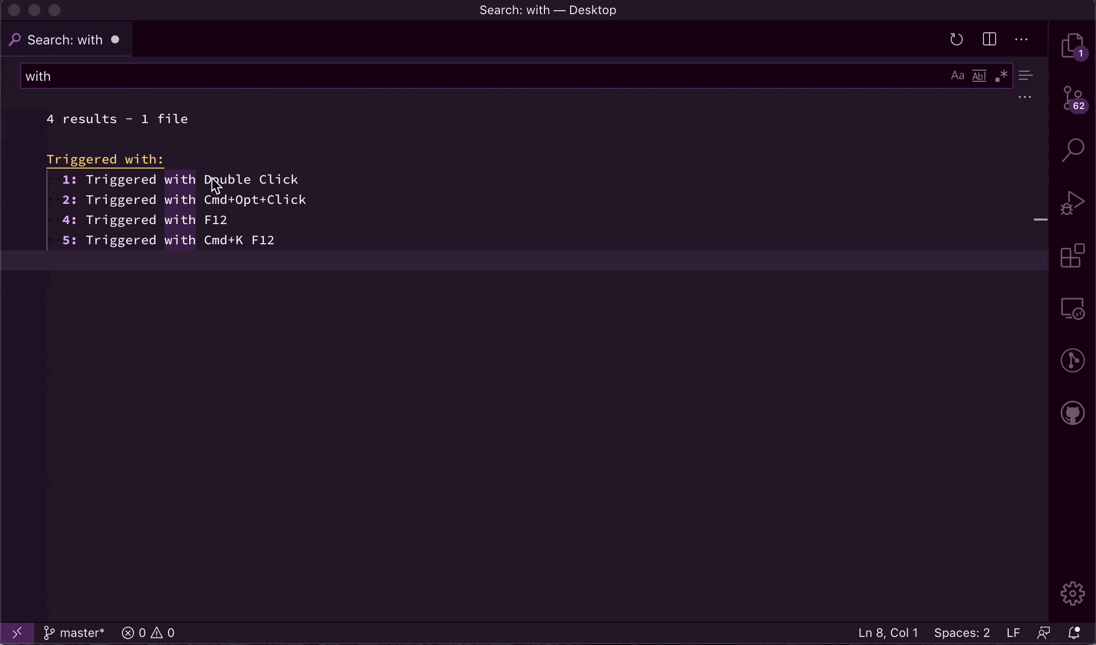
Task: Open the Search view in activity bar
Action: [x=1072, y=150]
